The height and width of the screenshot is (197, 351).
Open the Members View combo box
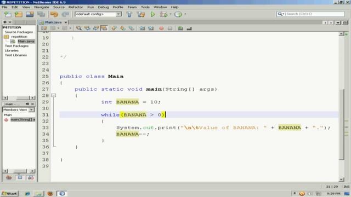18,109
